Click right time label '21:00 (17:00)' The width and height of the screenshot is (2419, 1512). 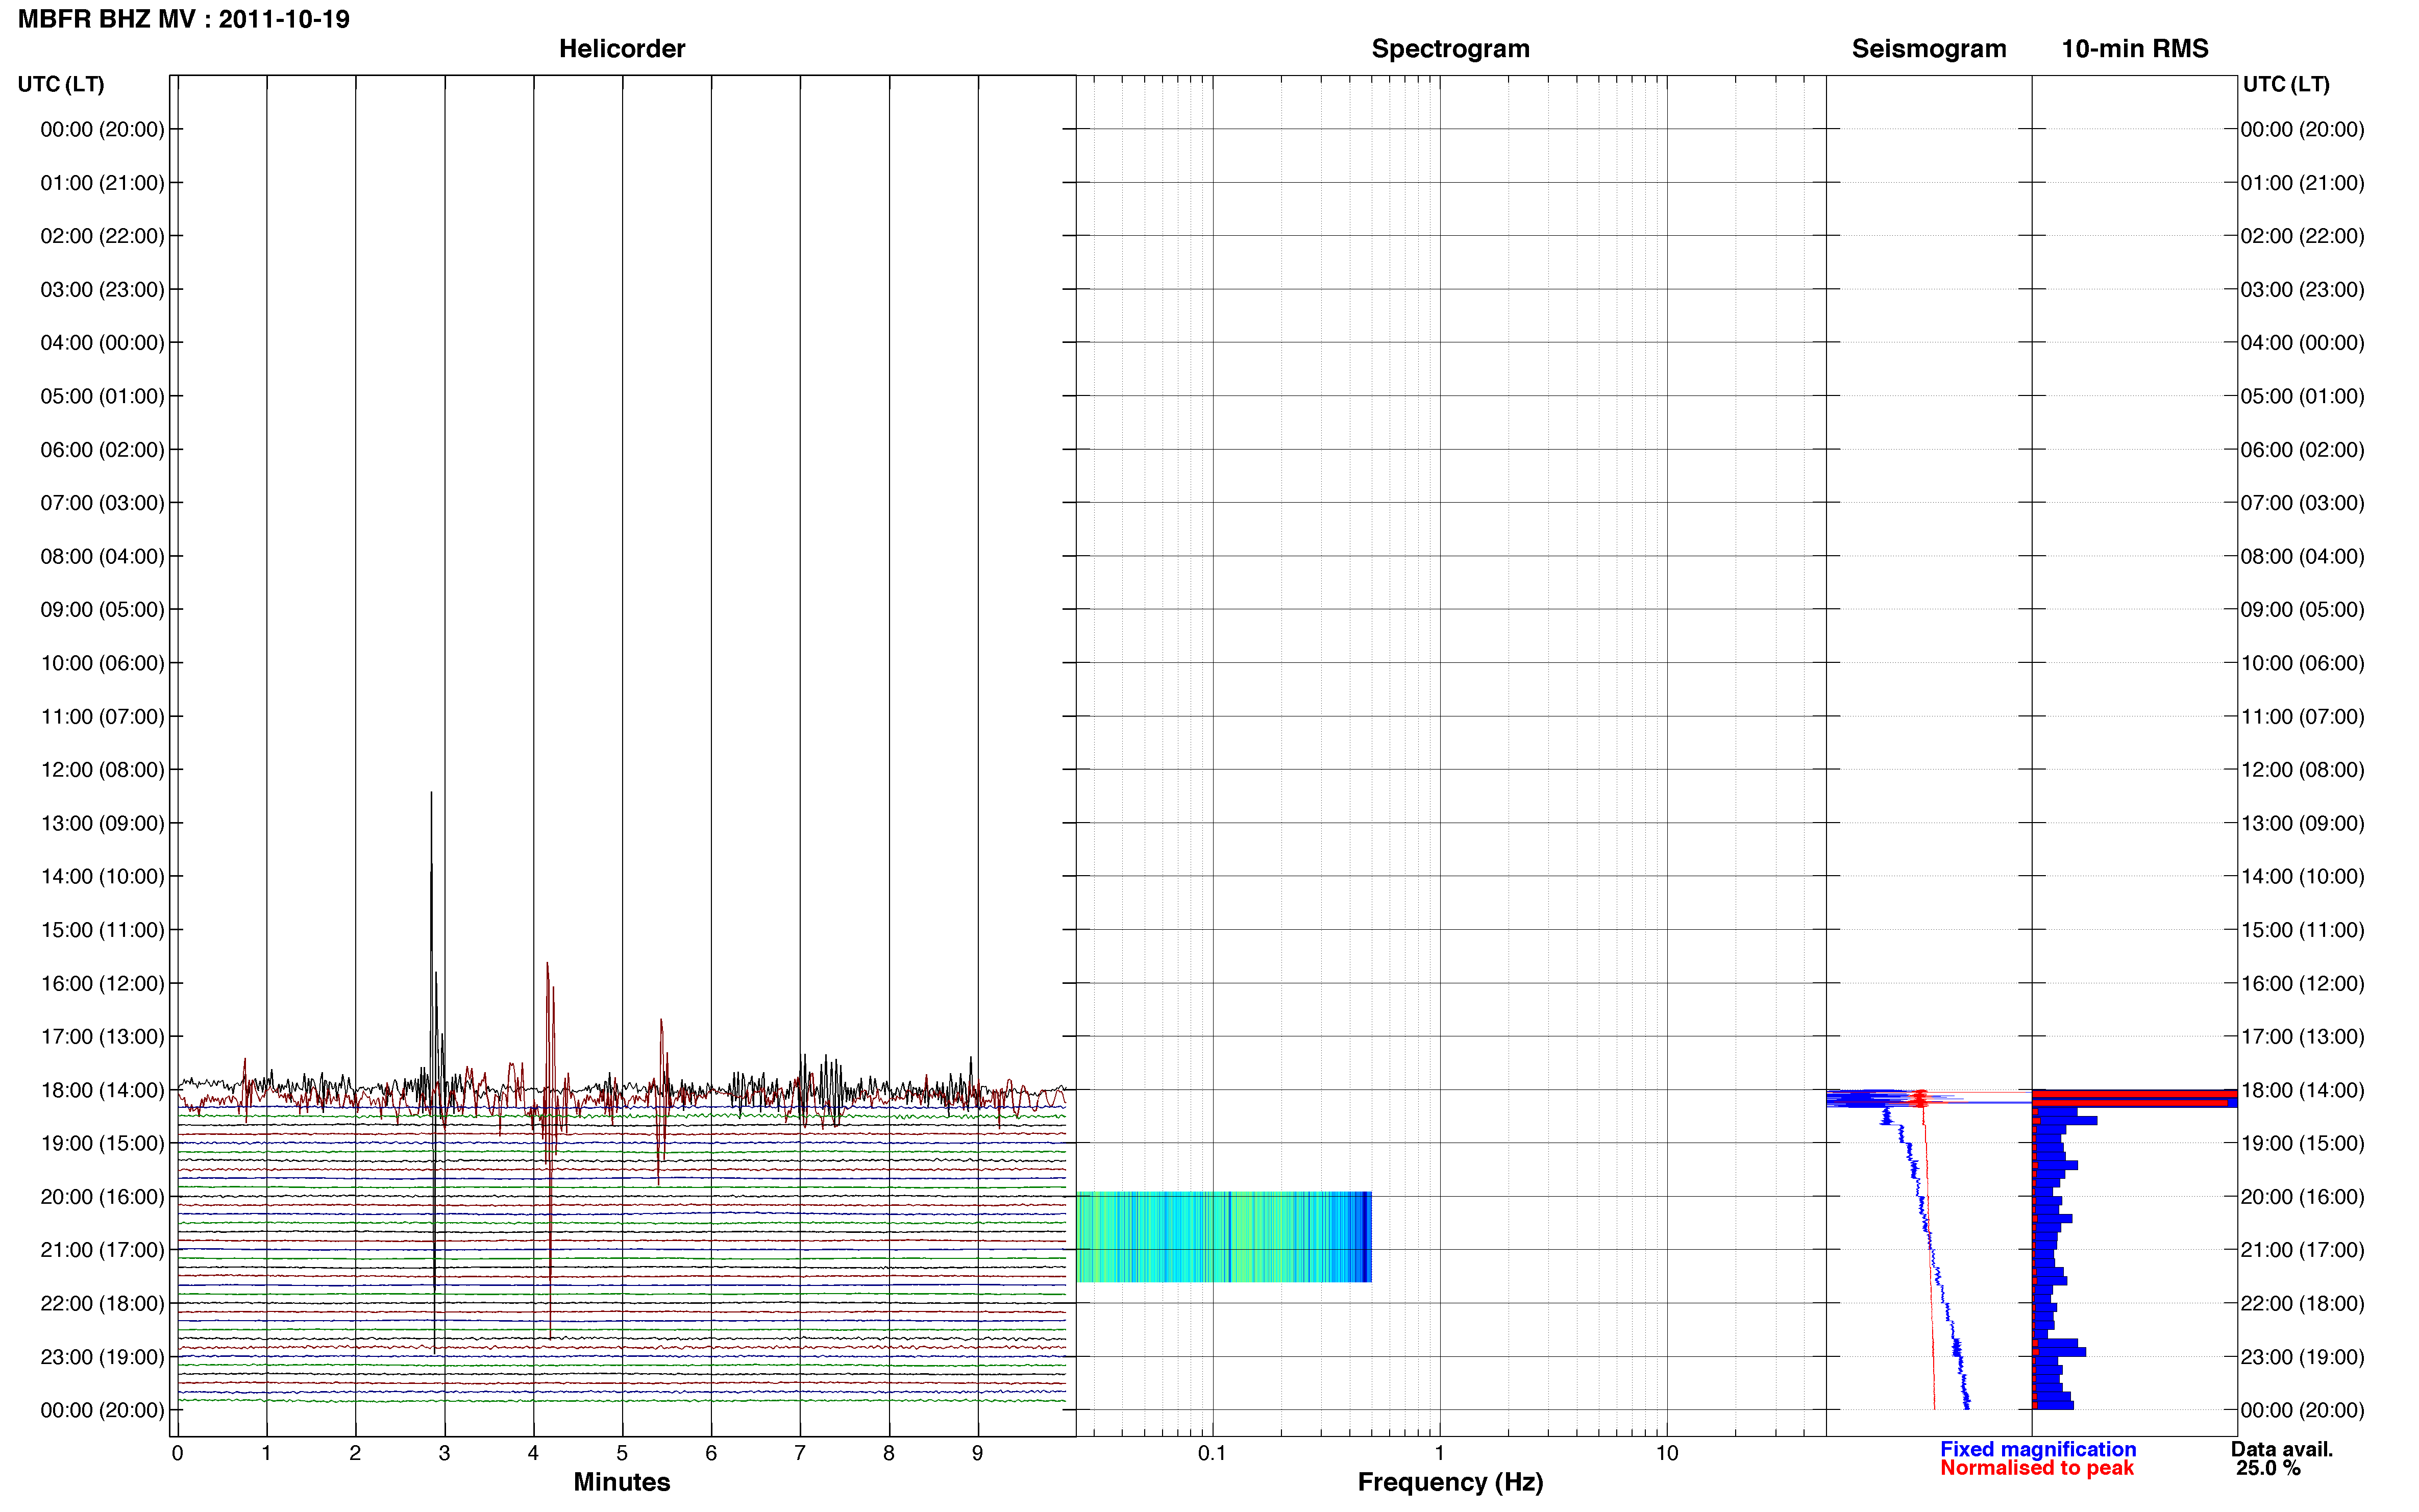pos(2302,1250)
